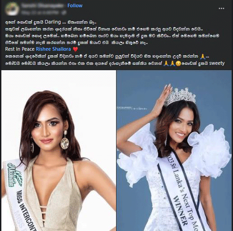
Task: Click the double praying hands emoji
Action: click(169, 63)
